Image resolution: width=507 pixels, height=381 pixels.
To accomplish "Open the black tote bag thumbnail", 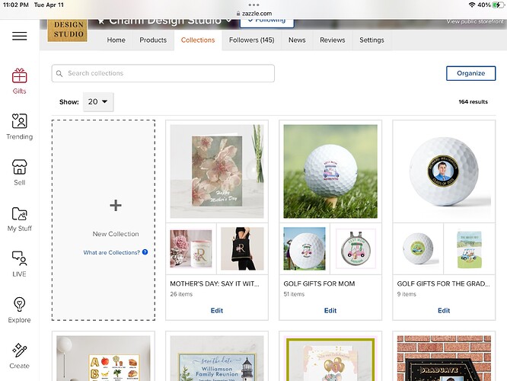I will tap(242, 248).
